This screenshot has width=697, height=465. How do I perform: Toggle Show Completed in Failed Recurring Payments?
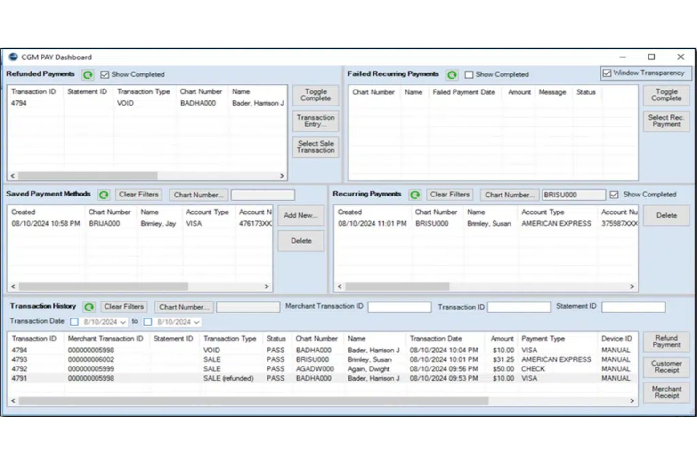click(469, 75)
